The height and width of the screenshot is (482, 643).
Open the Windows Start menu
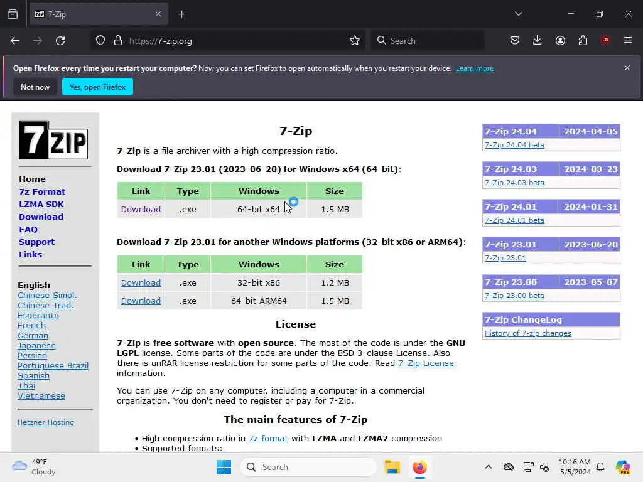tap(224, 467)
